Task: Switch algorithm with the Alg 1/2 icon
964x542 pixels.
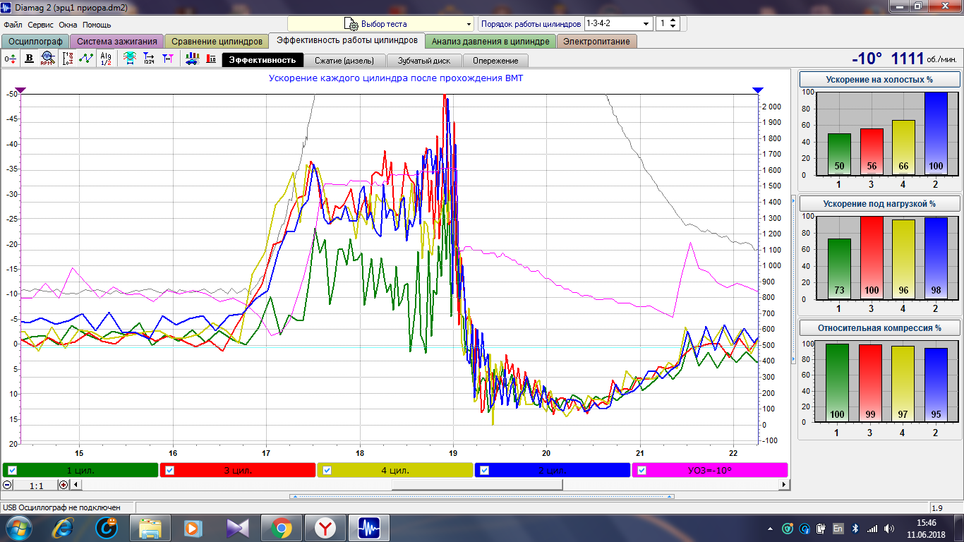Action: pyautogui.click(x=106, y=59)
